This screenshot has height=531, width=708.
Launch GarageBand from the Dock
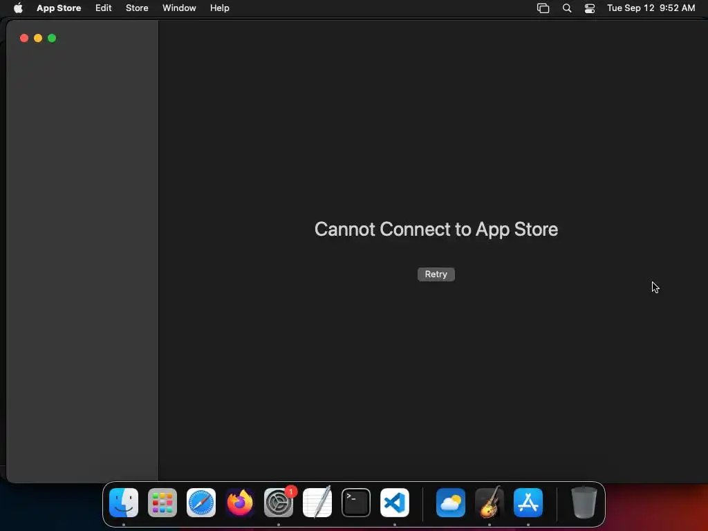[490, 503]
